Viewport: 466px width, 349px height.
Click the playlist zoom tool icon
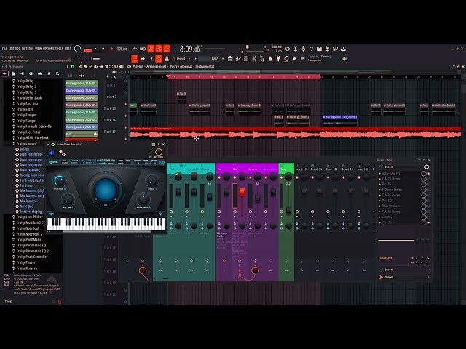(116, 67)
